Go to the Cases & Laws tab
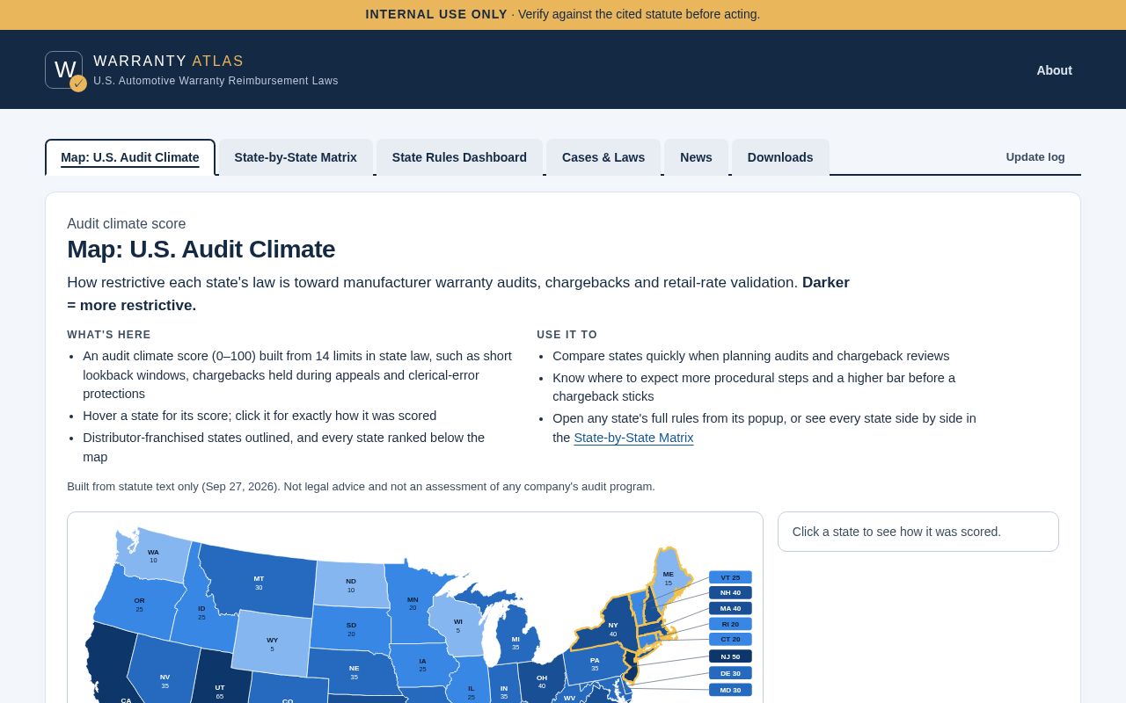This screenshot has height=703, width=1126. click(603, 157)
